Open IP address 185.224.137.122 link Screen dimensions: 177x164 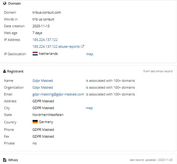tap(45, 40)
